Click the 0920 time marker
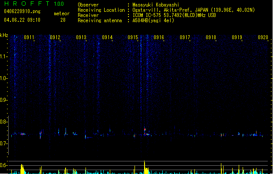Viewport: 273px width, 174px height. click(x=263, y=37)
